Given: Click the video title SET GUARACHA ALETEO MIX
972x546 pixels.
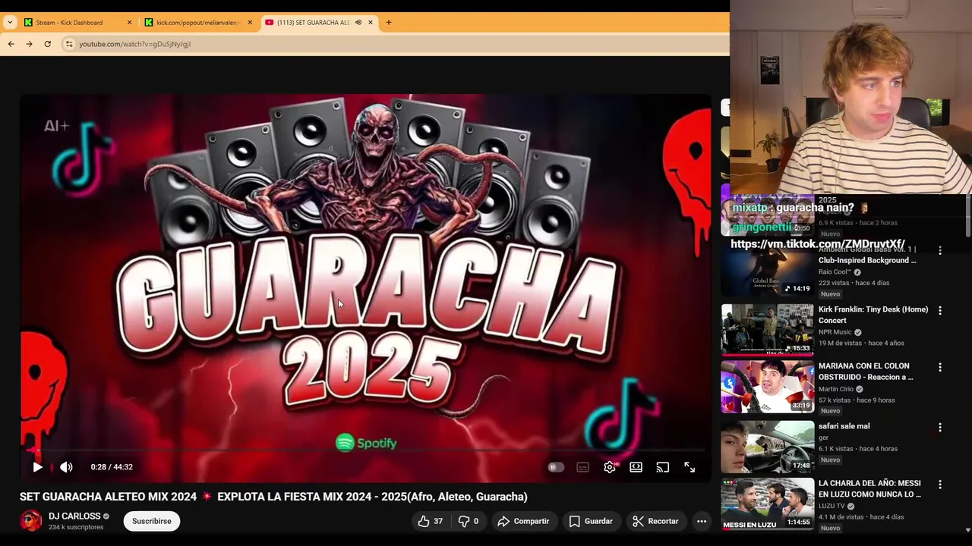Looking at the screenshot, I should tap(273, 497).
